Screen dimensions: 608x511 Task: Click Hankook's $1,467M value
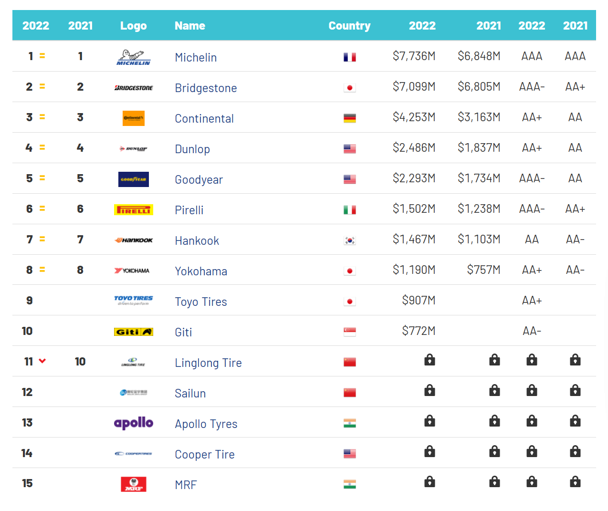[414, 239]
